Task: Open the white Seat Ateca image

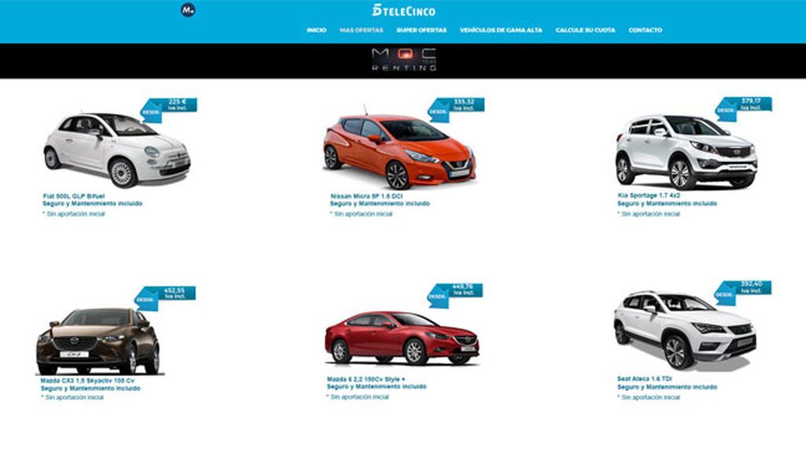Action: [685, 330]
